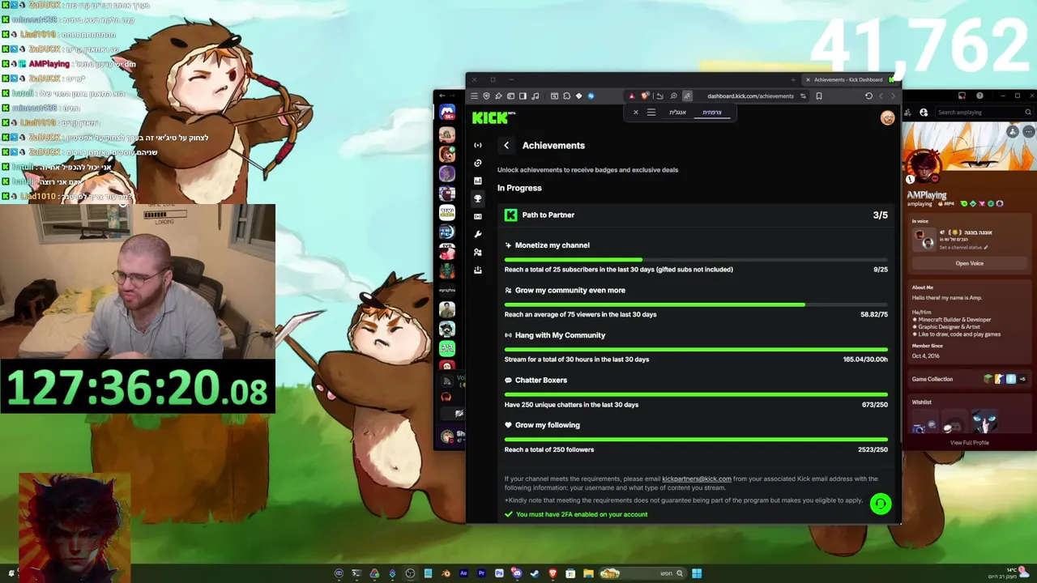Click the Hang with My Community progress bar
This screenshot has width=1037, height=583.
coord(696,350)
